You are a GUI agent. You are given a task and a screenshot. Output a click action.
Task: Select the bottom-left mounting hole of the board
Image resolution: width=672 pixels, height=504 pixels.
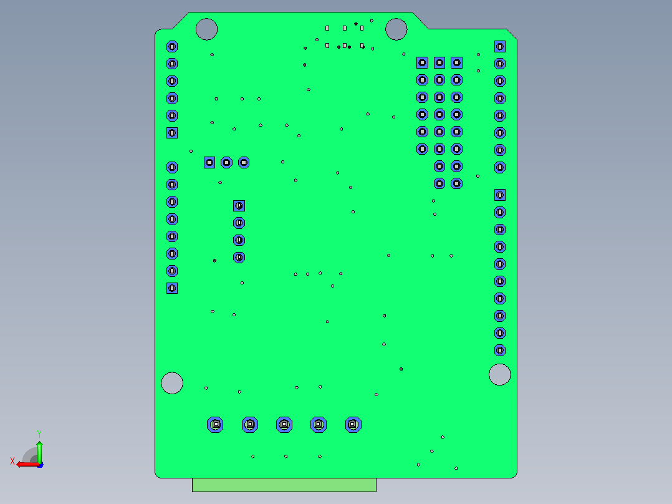[x=172, y=383]
